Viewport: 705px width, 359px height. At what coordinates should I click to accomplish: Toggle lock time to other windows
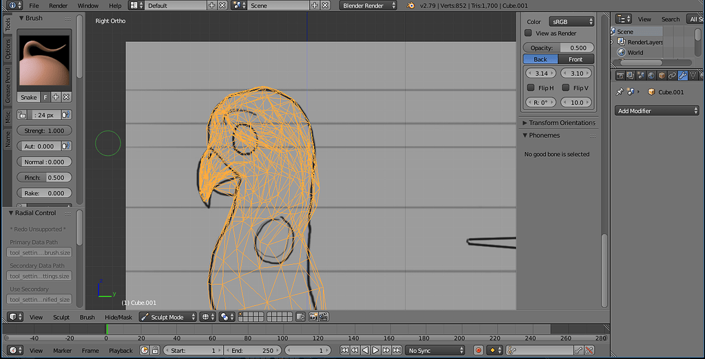[x=155, y=350]
